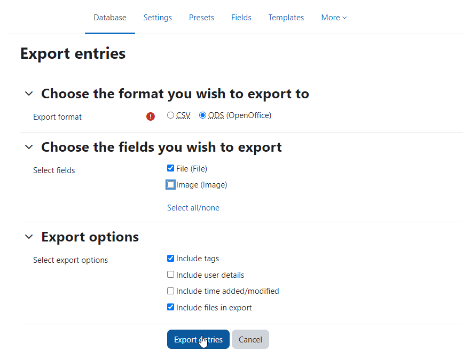The width and height of the screenshot is (463, 359).
Task: Click the Select all/none link
Action: (193, 208)
